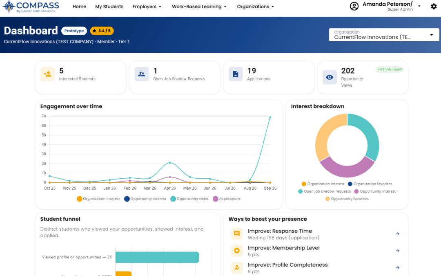Click the Waiting 158 days (application) text
The width and height of the screenshot is (441, 276).
click(283, 238)
